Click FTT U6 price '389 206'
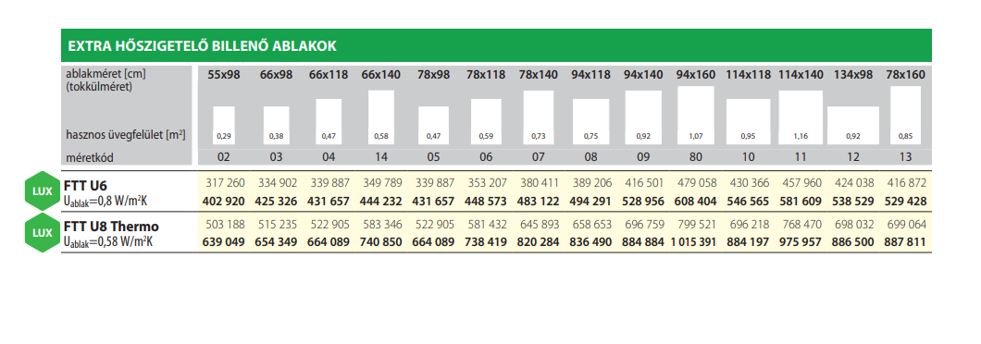 coord(592,182)
